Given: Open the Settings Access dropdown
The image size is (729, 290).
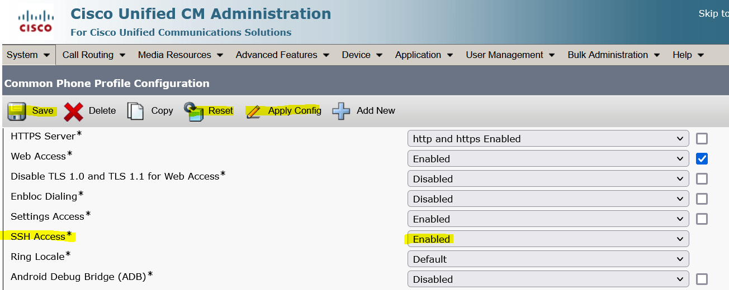Looking at the screenshot, I should coord(548,219).
